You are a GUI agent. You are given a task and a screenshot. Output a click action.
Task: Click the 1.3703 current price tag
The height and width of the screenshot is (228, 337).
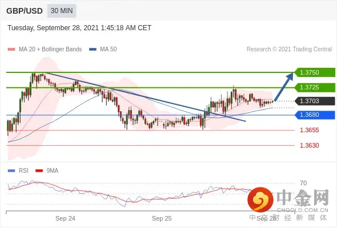[315, 101]
